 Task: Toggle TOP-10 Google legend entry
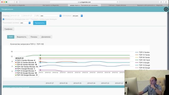[x=142, y=65]
